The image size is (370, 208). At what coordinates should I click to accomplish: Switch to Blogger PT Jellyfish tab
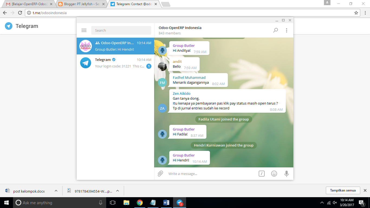point(82,4)
